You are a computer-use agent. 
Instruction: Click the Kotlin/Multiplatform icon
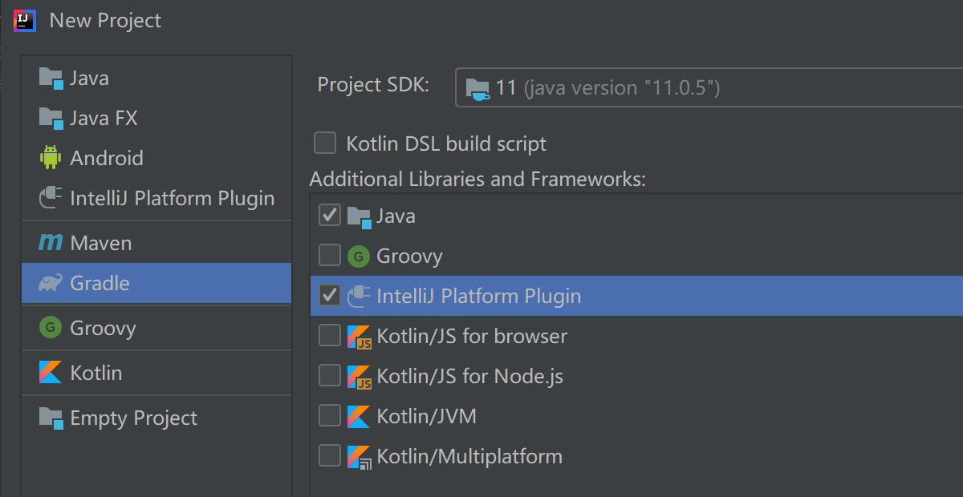click(360, 455)
